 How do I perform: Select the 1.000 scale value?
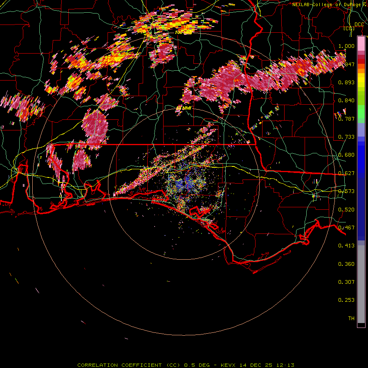click(x=346, y=46)
